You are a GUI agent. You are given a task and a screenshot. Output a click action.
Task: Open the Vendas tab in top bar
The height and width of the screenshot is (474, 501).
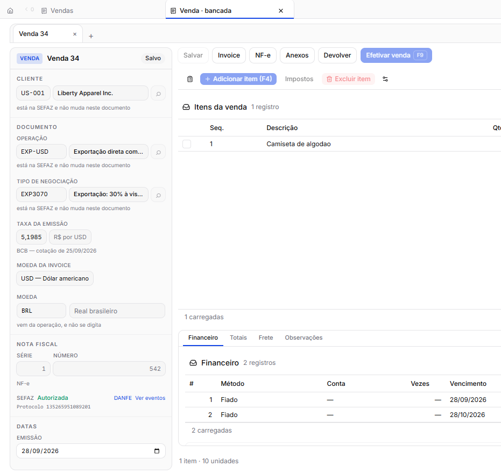coord(57,11)
